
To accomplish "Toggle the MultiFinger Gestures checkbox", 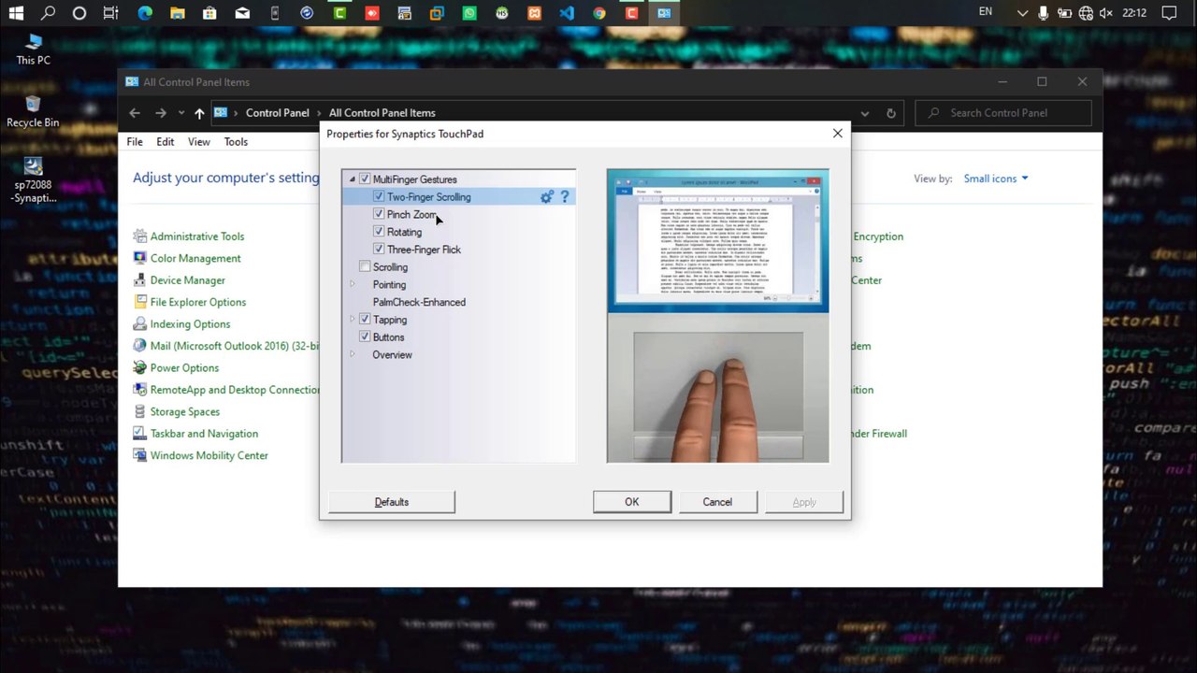I will [x=365, y=179].
